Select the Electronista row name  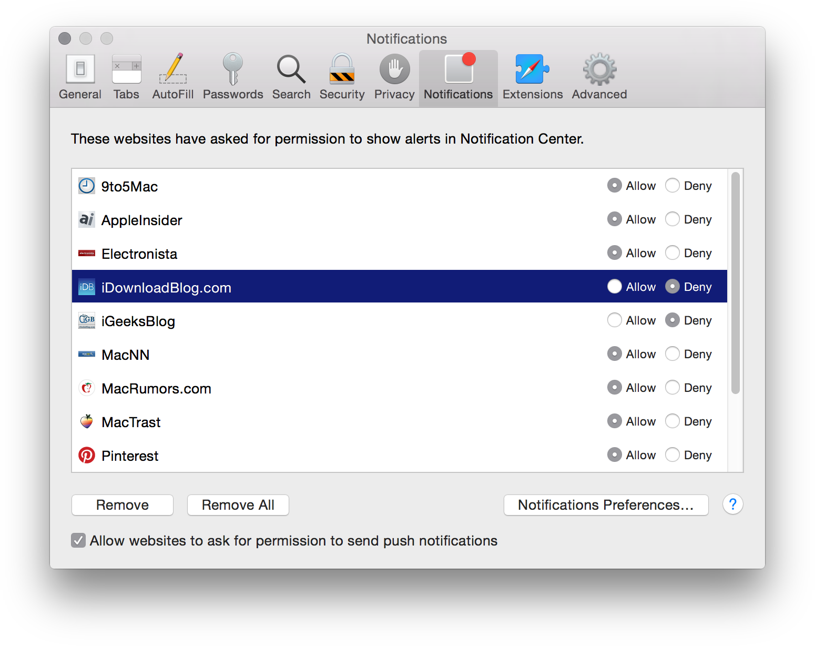139,254
